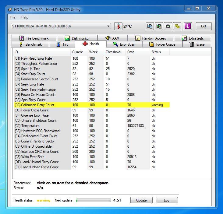Copy info to clipboard icon
Viewport: 223px width, 214px height.
pos(150,26)
